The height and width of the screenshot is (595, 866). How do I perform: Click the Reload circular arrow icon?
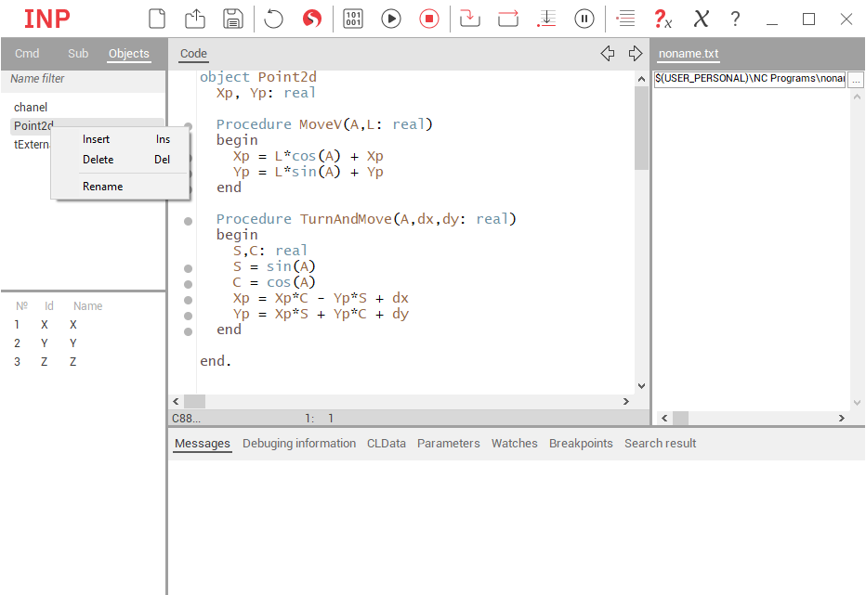click(273, 19)
